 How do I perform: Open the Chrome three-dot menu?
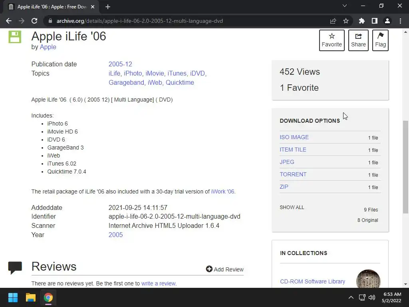click(x=400, y=21)
